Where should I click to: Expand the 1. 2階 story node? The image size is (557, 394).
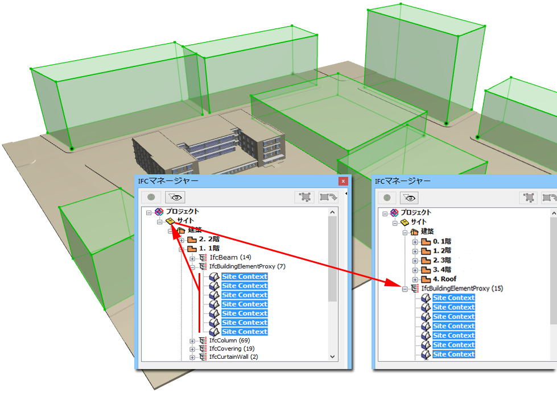415,252
